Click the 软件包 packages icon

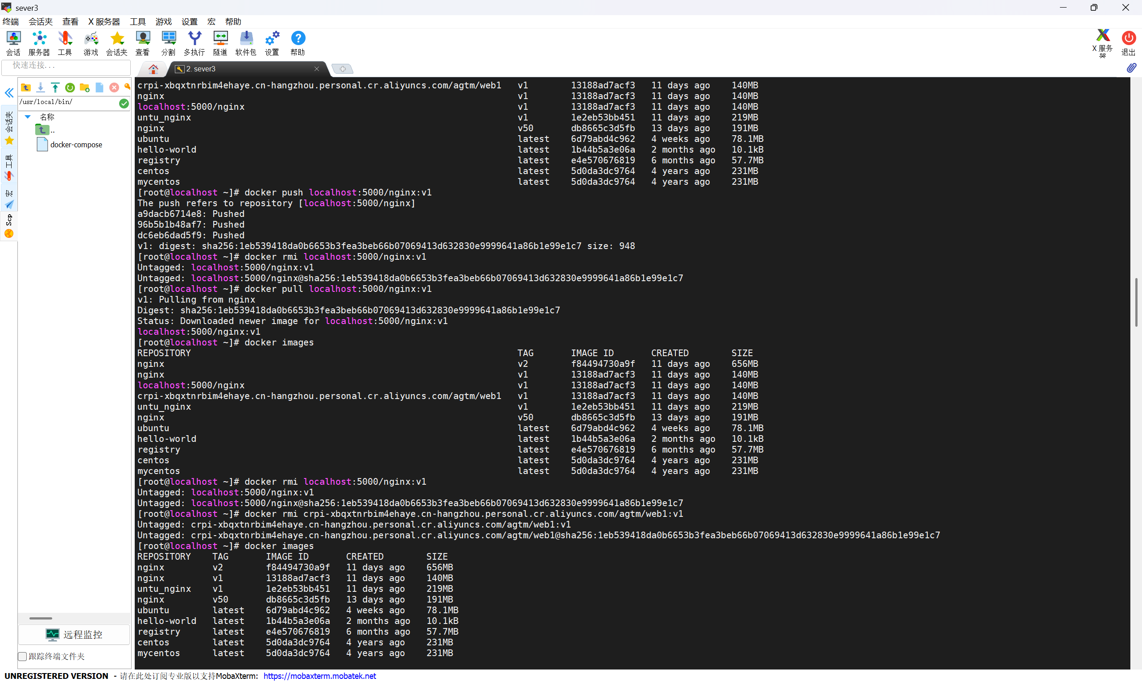pos(246,43)
